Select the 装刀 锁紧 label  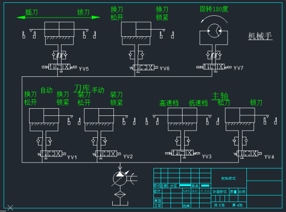(x=117, y=98)
